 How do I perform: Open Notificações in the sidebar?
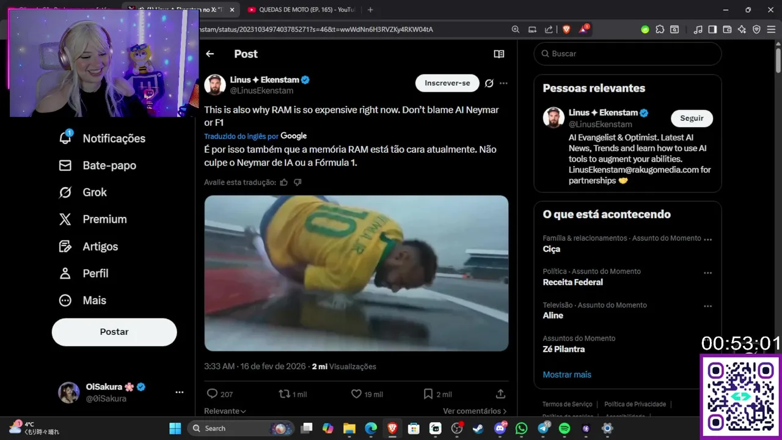click(x=102, y=138)
